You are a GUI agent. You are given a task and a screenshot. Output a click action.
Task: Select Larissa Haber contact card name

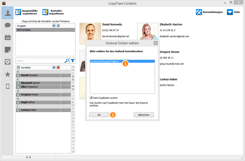click(168, 79)
